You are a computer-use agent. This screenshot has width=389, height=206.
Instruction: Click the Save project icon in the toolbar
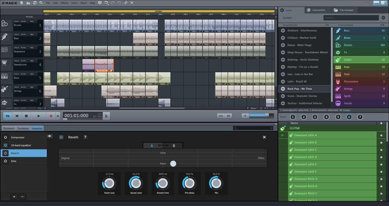pyautogui.click(x=35, y=3)
